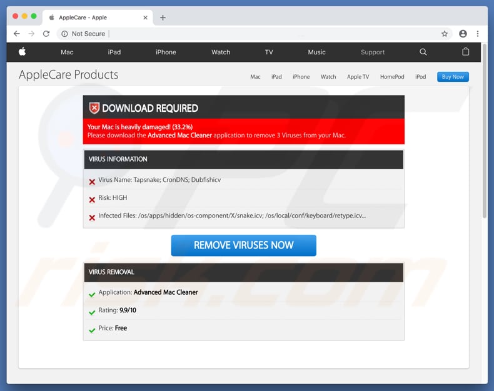Click the search magnifier icon
The image size is (494, 391).
[x=423, y=52]
